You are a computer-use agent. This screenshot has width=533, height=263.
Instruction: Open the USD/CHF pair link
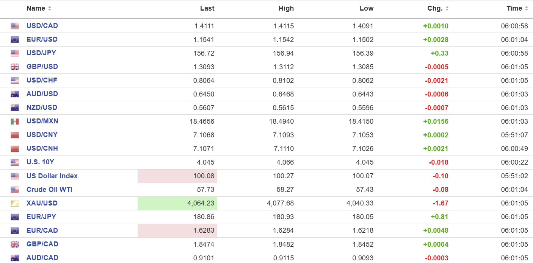click(x=42, y=80)
